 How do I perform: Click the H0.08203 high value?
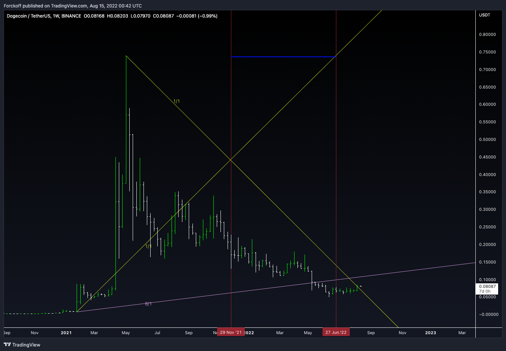tap(117, 16)
